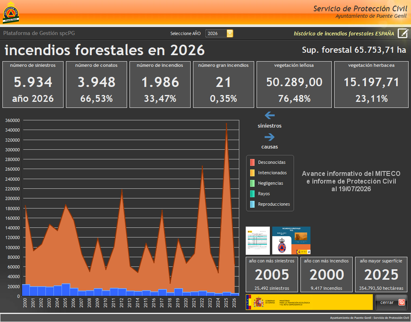Click the 76,48% leñosa percentage
Image resolution: width=411 pixels, height=322 pixels.
click(294, 99)
